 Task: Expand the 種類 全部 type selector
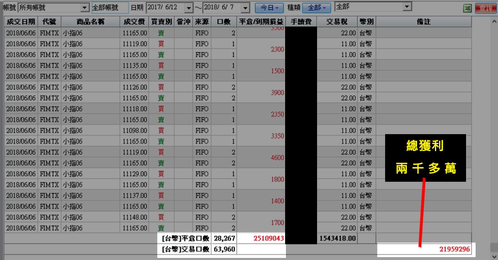pyautogui.click(x=316, y=8)
